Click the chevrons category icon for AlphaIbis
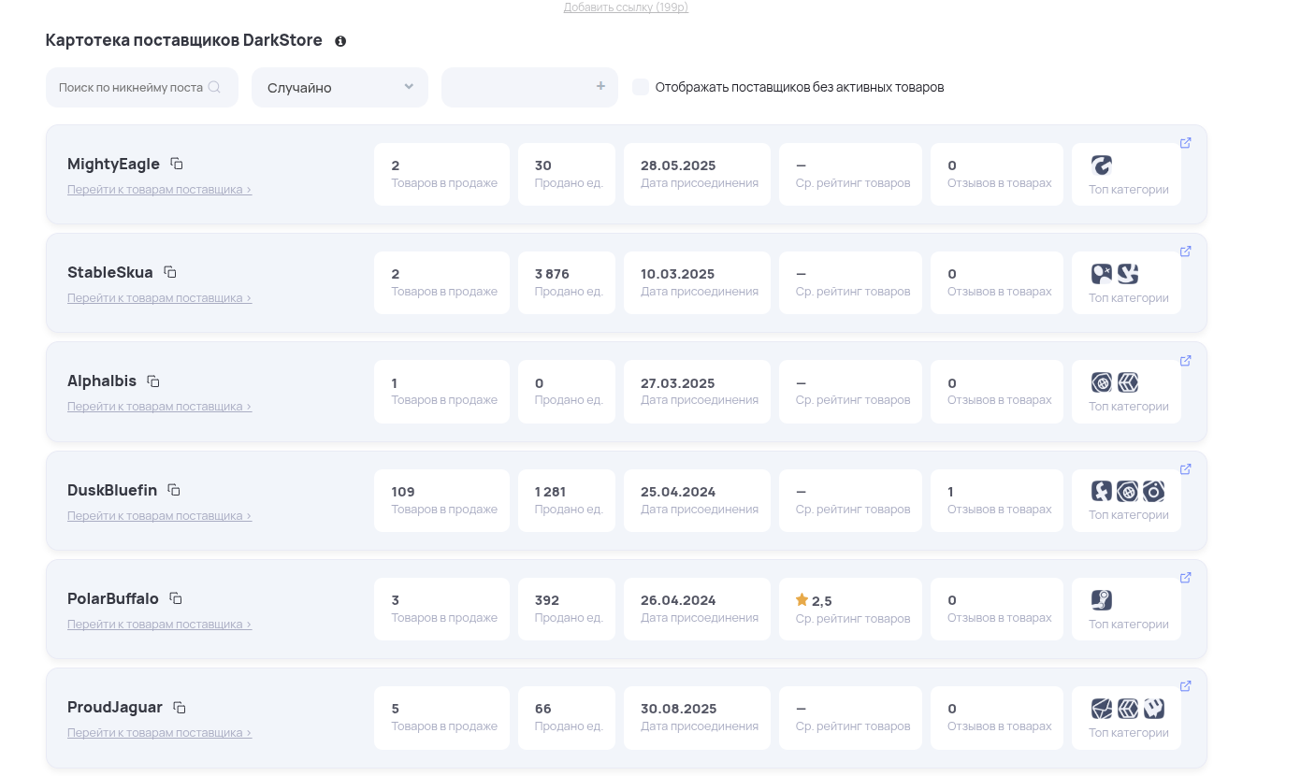The height and width of the screenshot is (776, 1315). pyautogui.click(x=1128, y=382)
